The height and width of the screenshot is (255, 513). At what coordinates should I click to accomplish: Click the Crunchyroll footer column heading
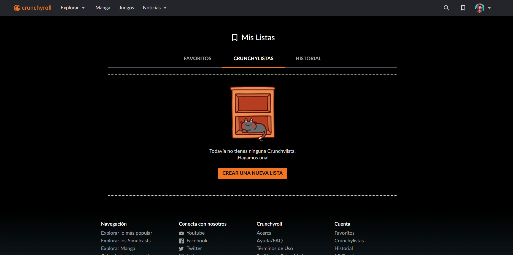[x=269, y=224]
